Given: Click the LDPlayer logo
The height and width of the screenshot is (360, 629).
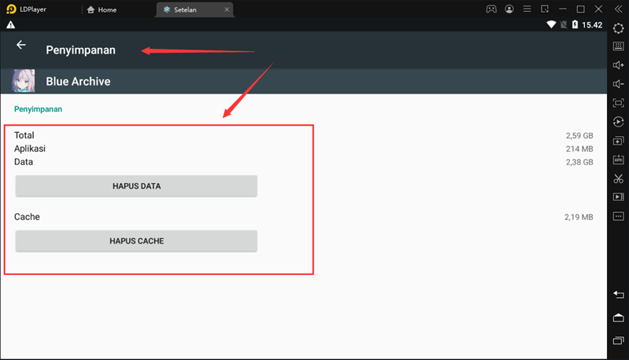Looking at the screenshot, I should pyautogui.click(x=11, y=9).
